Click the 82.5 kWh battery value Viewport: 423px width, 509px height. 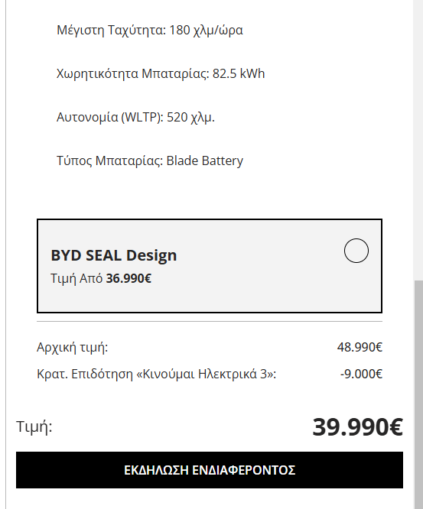pyautogui.click(x=239, y=73)
